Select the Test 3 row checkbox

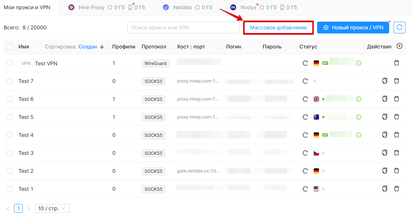pos(10,153)
